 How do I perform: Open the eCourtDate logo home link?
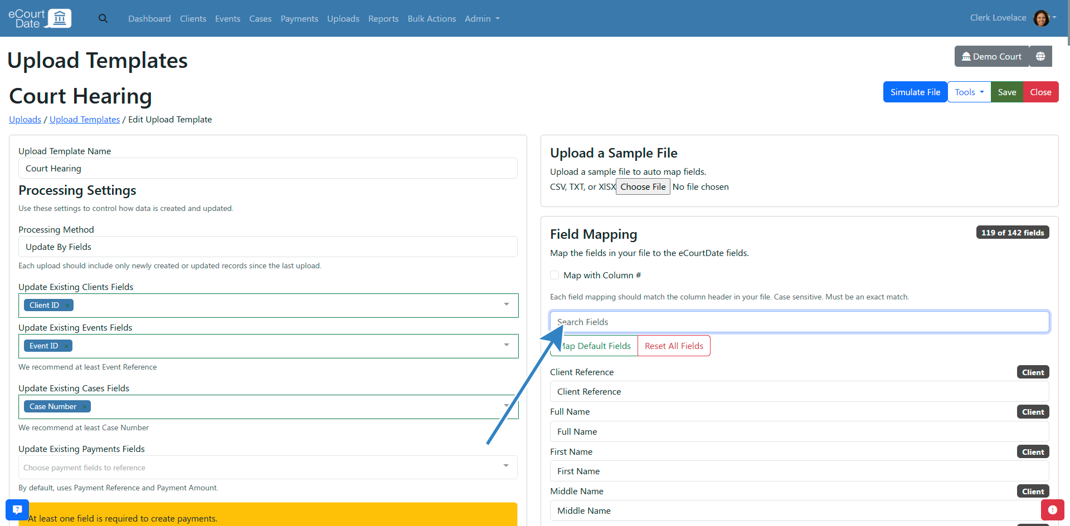[x=40, y=18]
